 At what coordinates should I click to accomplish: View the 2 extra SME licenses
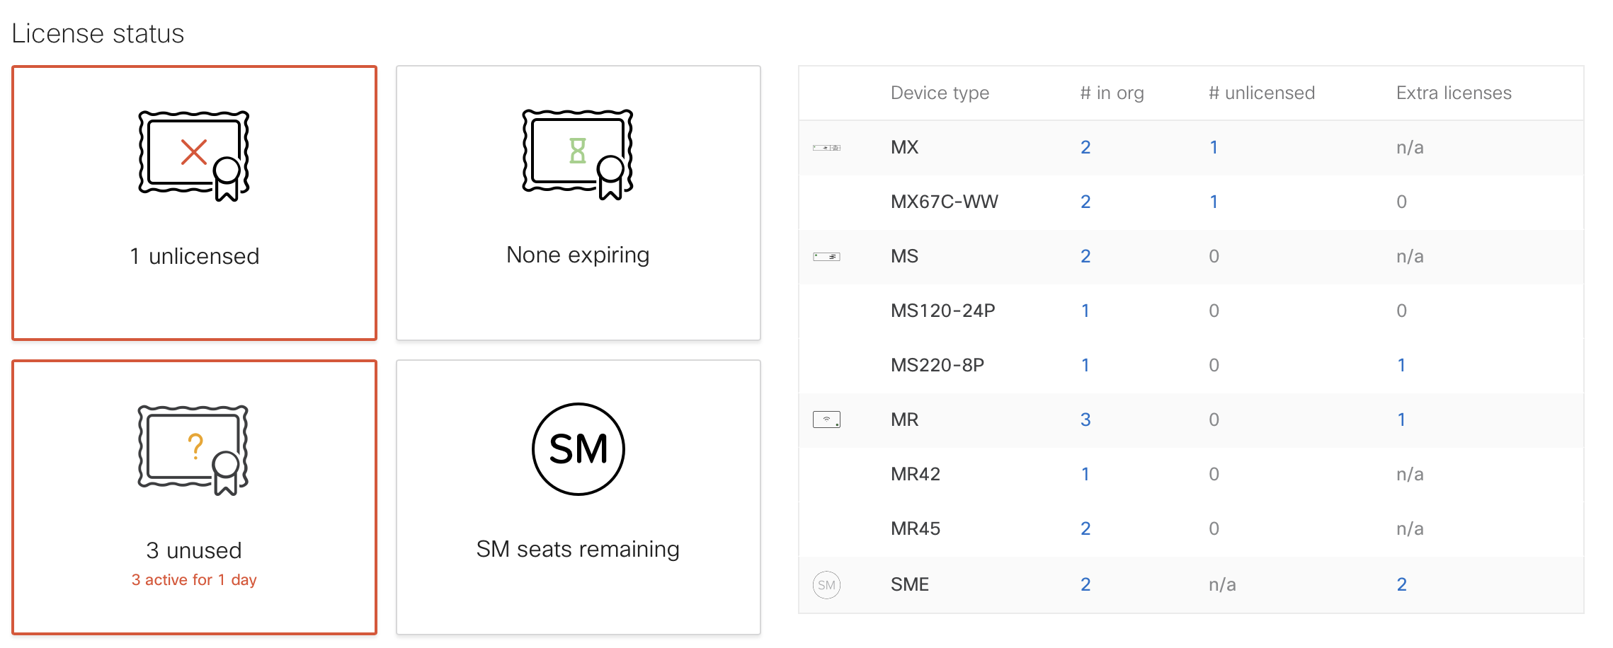click(x=1402, y=584)
